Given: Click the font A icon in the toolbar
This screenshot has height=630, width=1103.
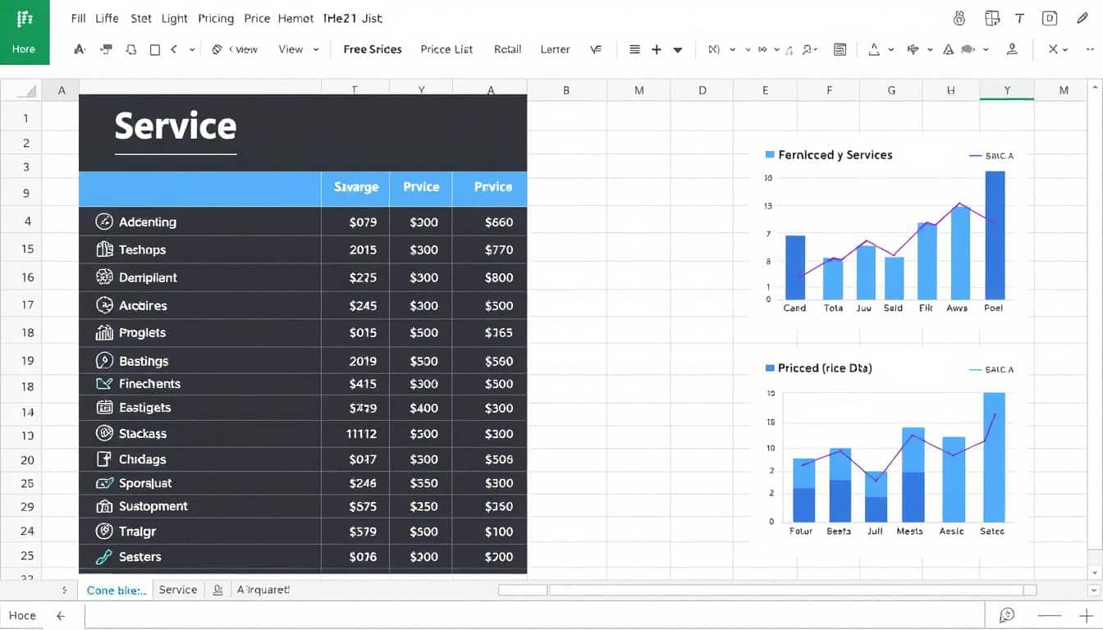Looking at the screenshot, I should (80, 49).
